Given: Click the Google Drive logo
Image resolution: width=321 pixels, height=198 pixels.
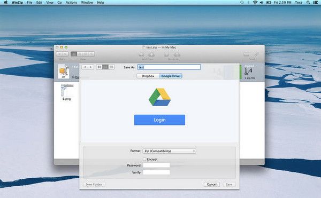Looking at the screenshot, I should point(159,97).
